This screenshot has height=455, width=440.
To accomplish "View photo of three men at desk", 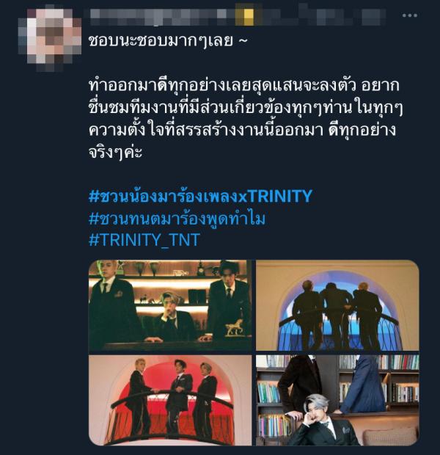I will coord(170,305).
